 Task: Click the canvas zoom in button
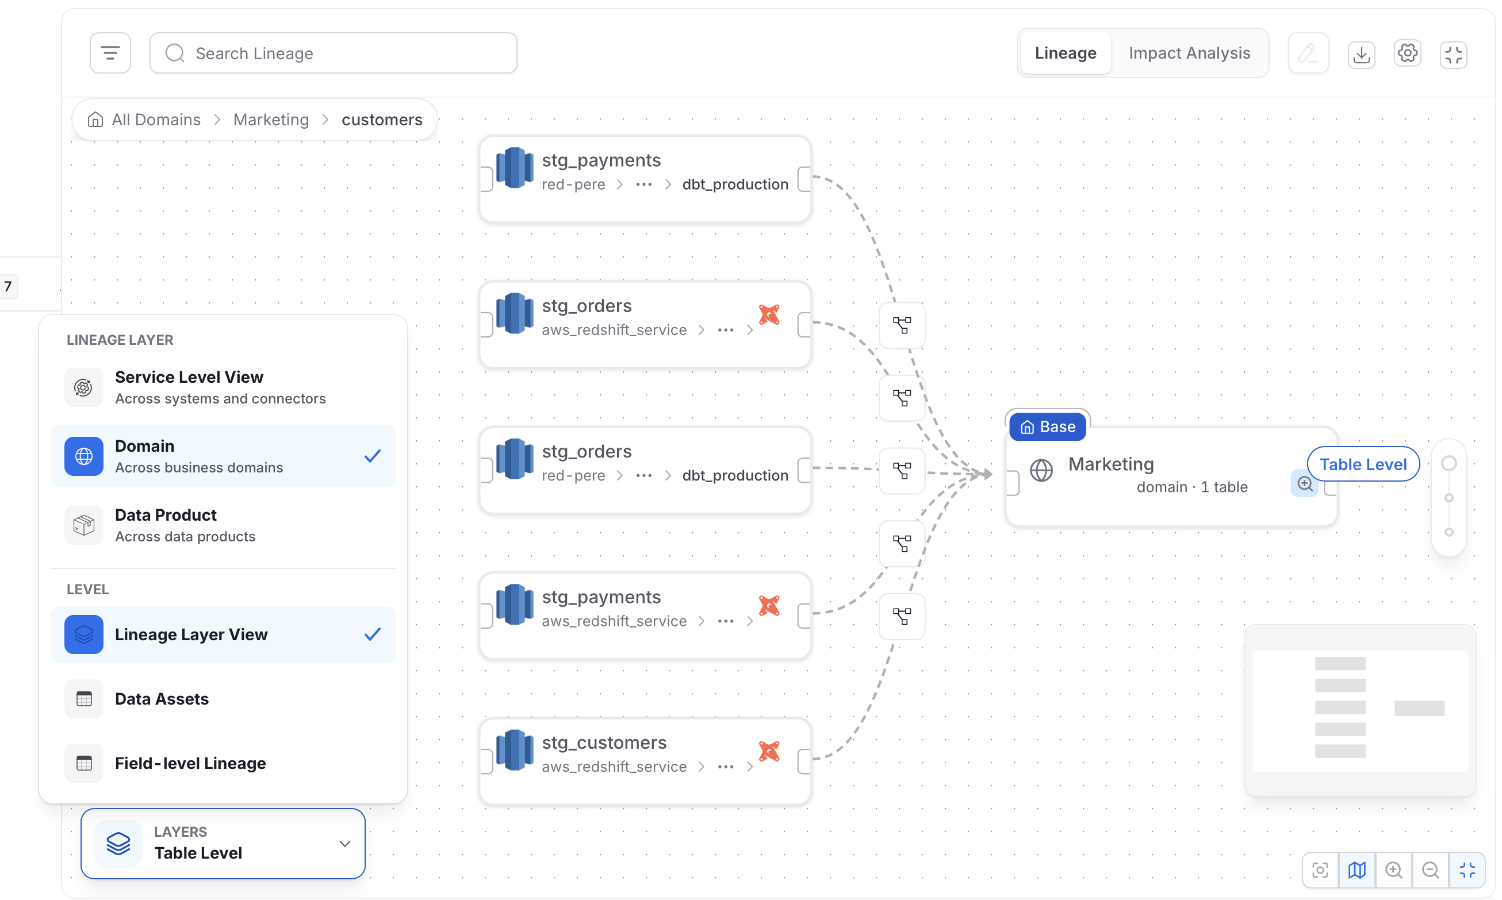[1393, 870]
